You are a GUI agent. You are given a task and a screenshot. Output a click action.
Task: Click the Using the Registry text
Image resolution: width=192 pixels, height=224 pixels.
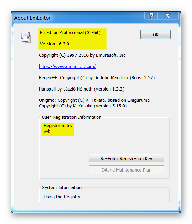pyautogui.click(x=62, y=197)
